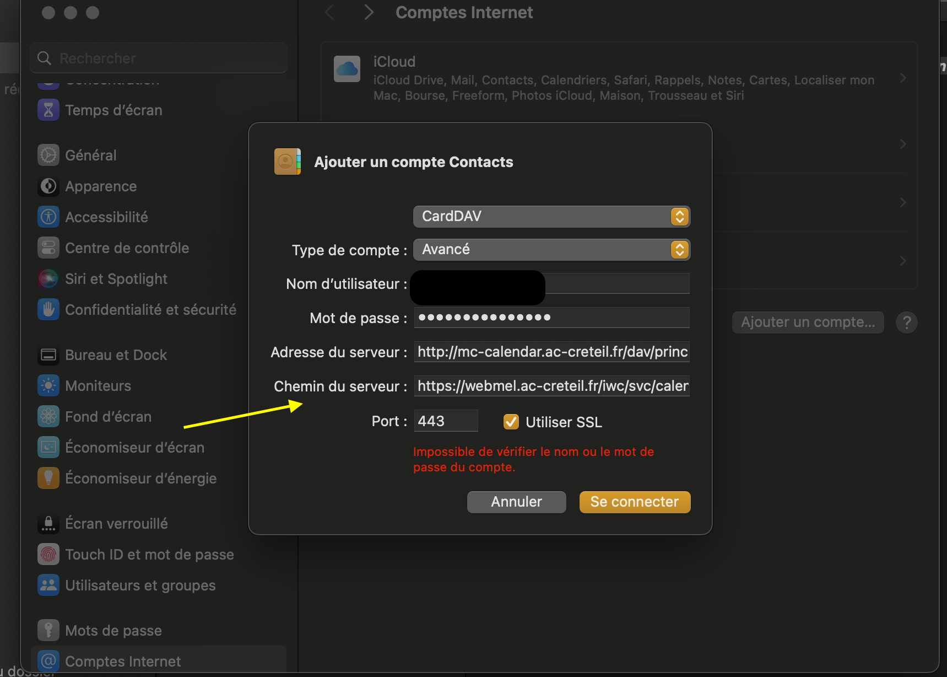This screenshot has width=947, height=677.
Task: Click the Annuler button
Action: pyautogui.click(x=517, y=502)
